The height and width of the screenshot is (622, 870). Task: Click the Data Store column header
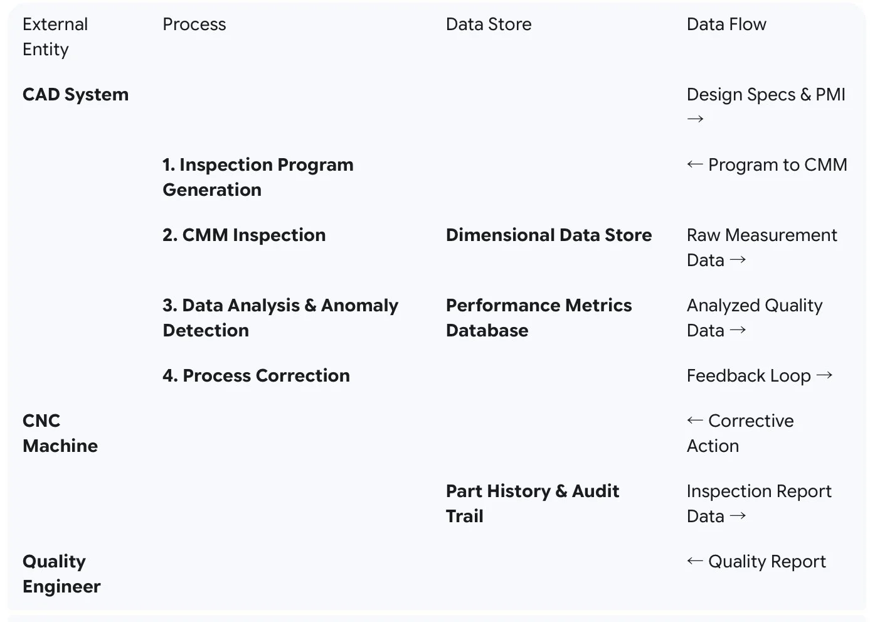tap(488, 24)
